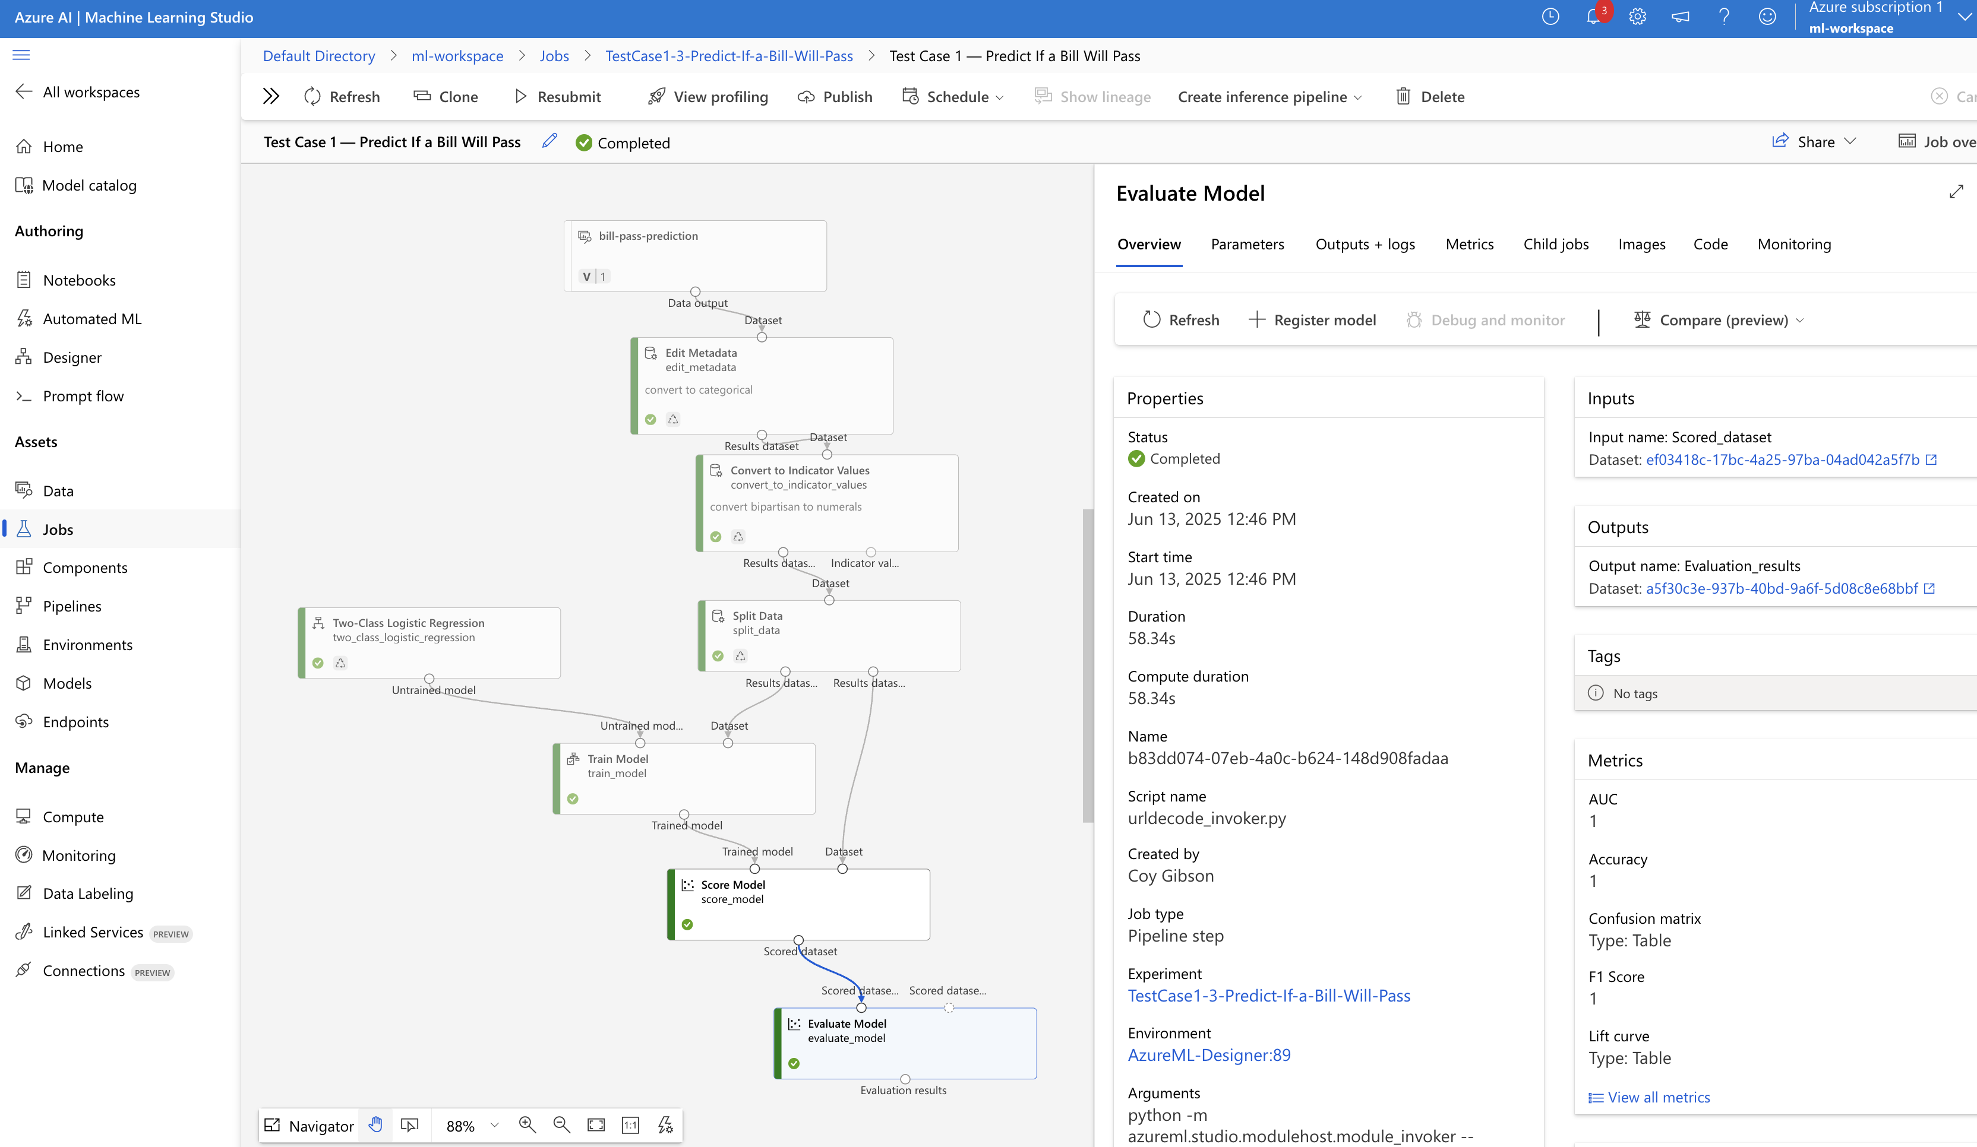The height and width of the screenshot is (1147, 1977).
Task: Edit job name with pencil icon
Action: (x=549, y=141)
